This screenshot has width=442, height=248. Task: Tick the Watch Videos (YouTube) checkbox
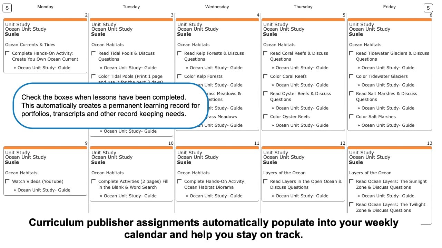[x=7, y=181]
